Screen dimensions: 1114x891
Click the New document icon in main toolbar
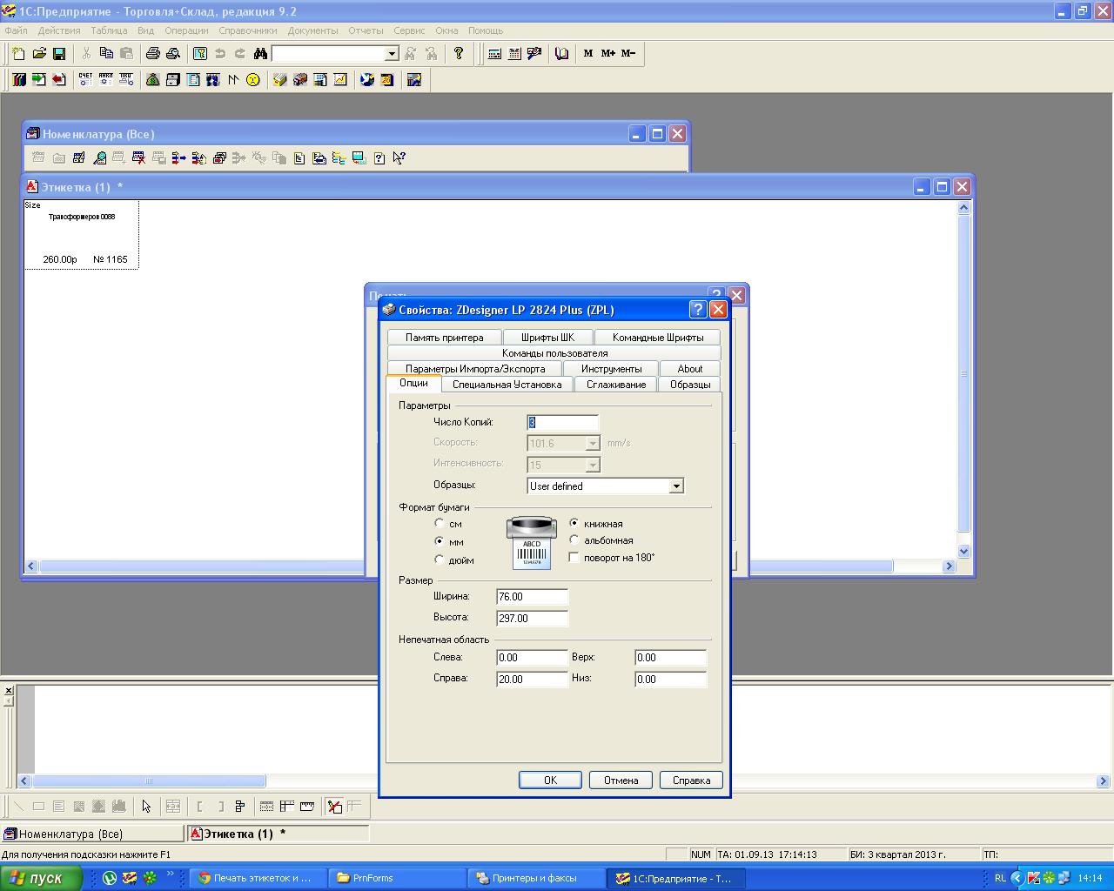(x=19, y=54)
